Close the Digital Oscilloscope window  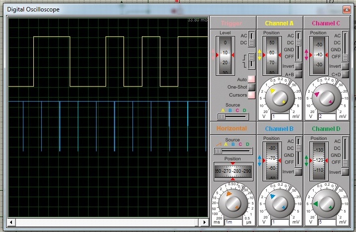click(x=347, y=9)
